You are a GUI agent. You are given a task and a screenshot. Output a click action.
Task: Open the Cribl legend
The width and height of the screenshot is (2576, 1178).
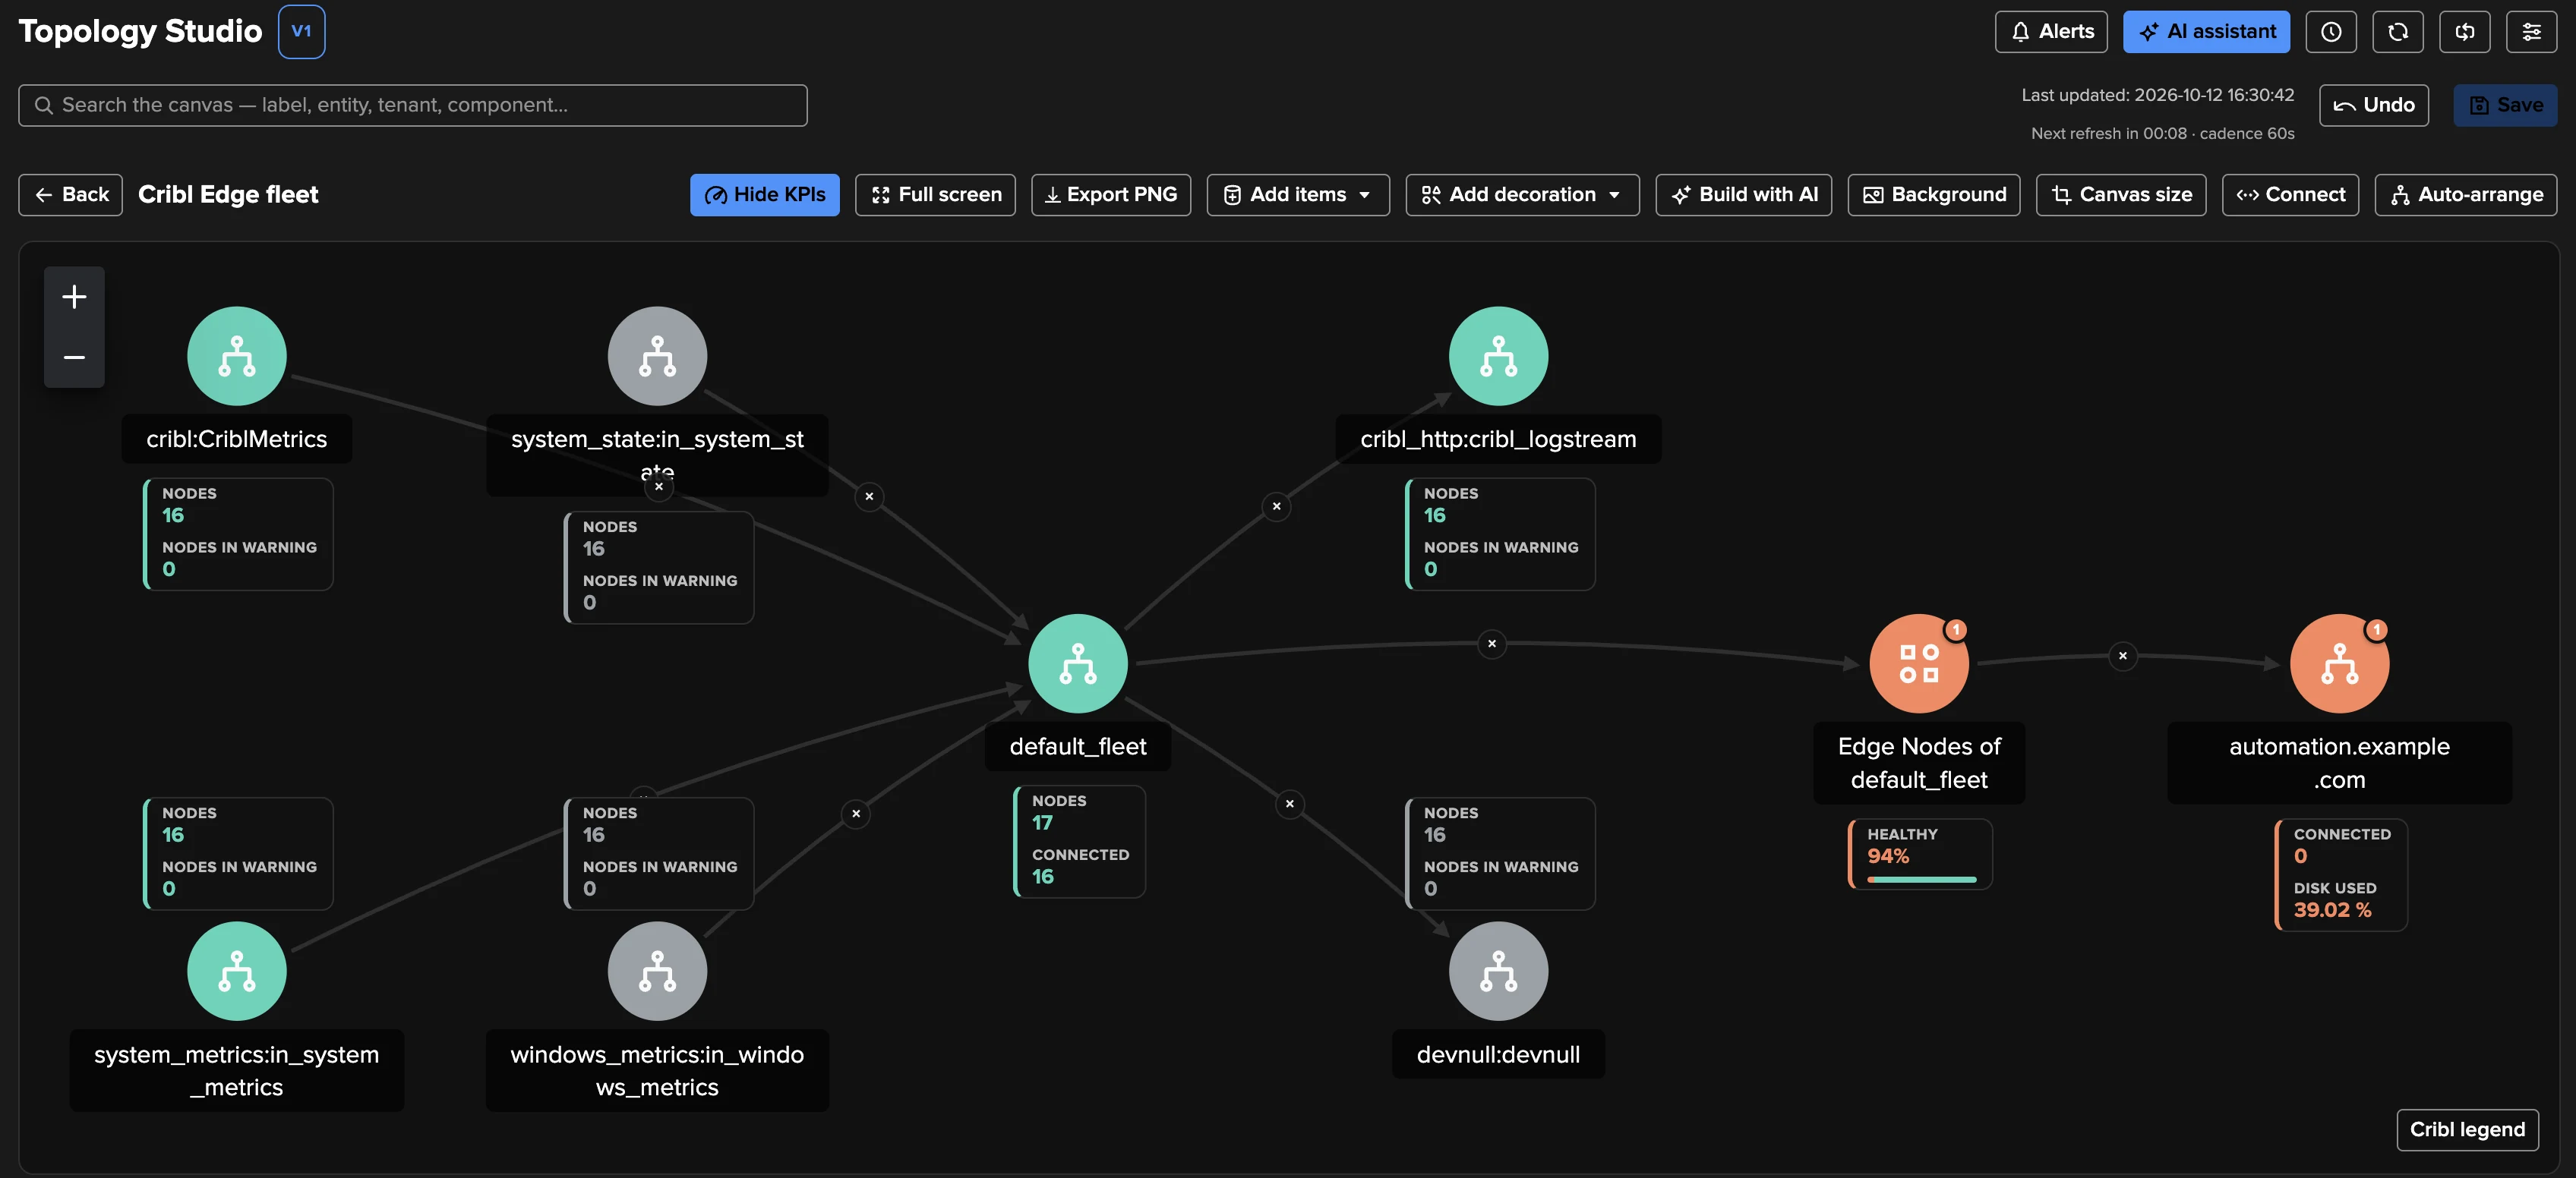[x=2468, y=1130]
